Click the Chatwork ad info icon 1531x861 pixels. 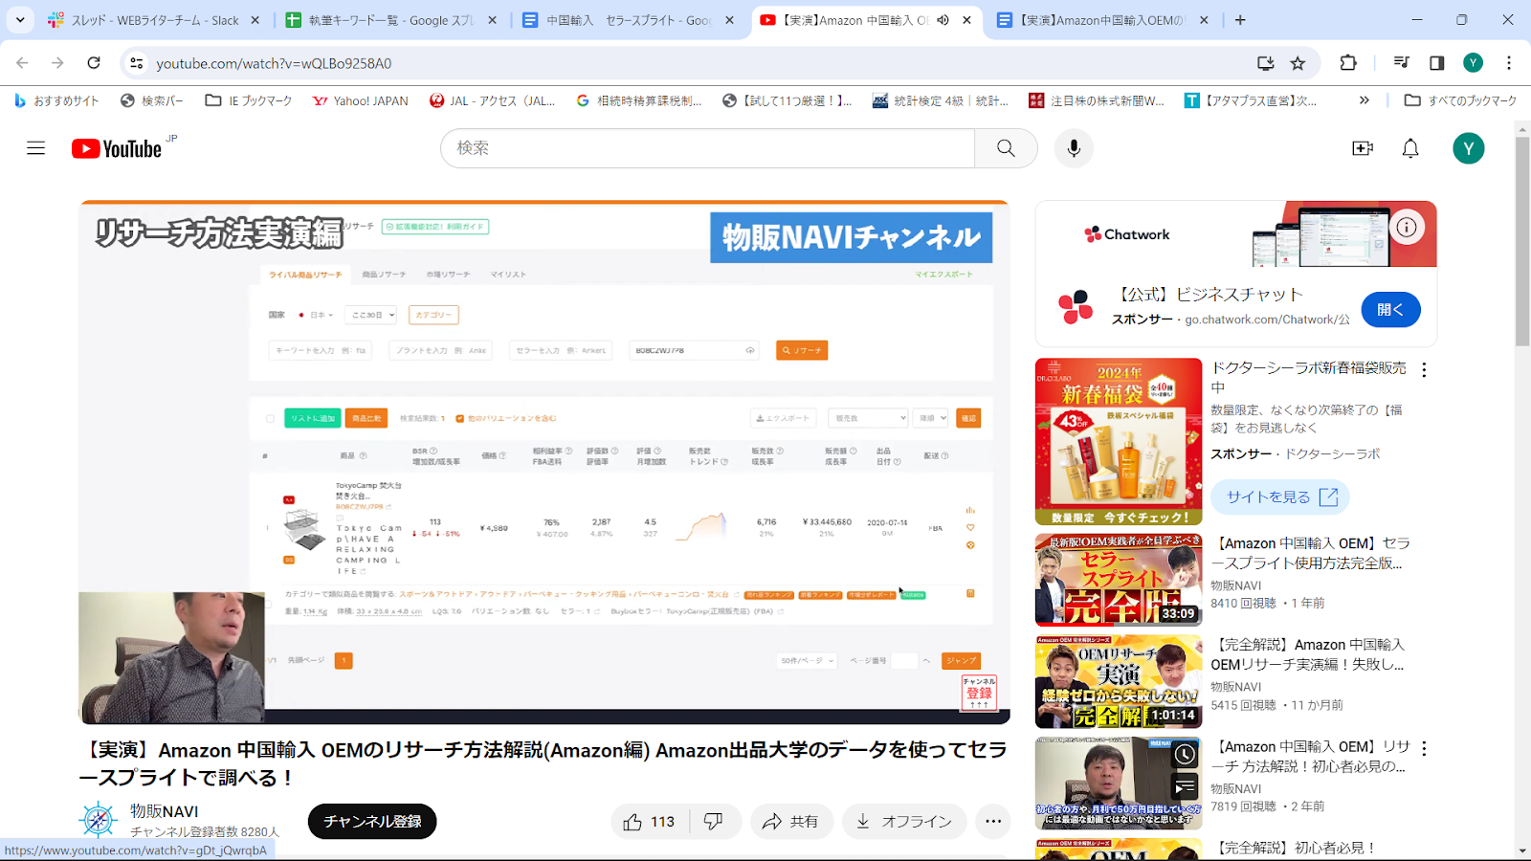(x=1407, y=228)
